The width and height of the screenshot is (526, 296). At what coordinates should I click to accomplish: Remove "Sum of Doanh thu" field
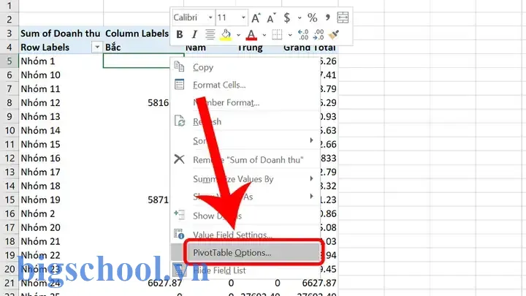[245, 160]
